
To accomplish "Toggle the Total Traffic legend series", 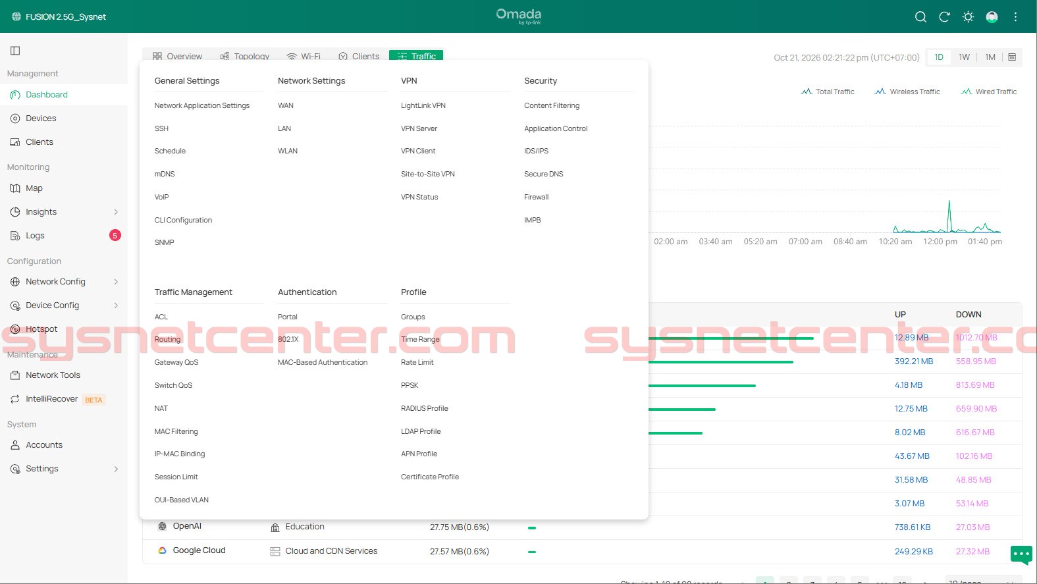I will pyautogui.click(x=828, y=92).
